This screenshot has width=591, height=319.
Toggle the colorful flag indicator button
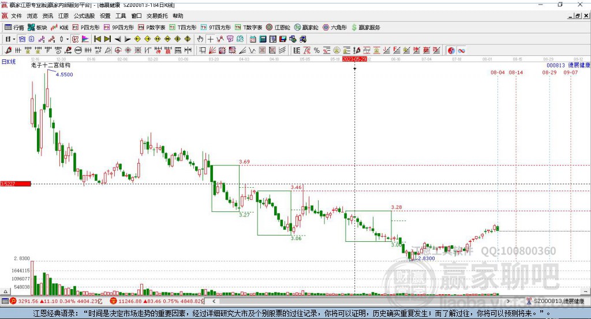click(x=85, y=39)
